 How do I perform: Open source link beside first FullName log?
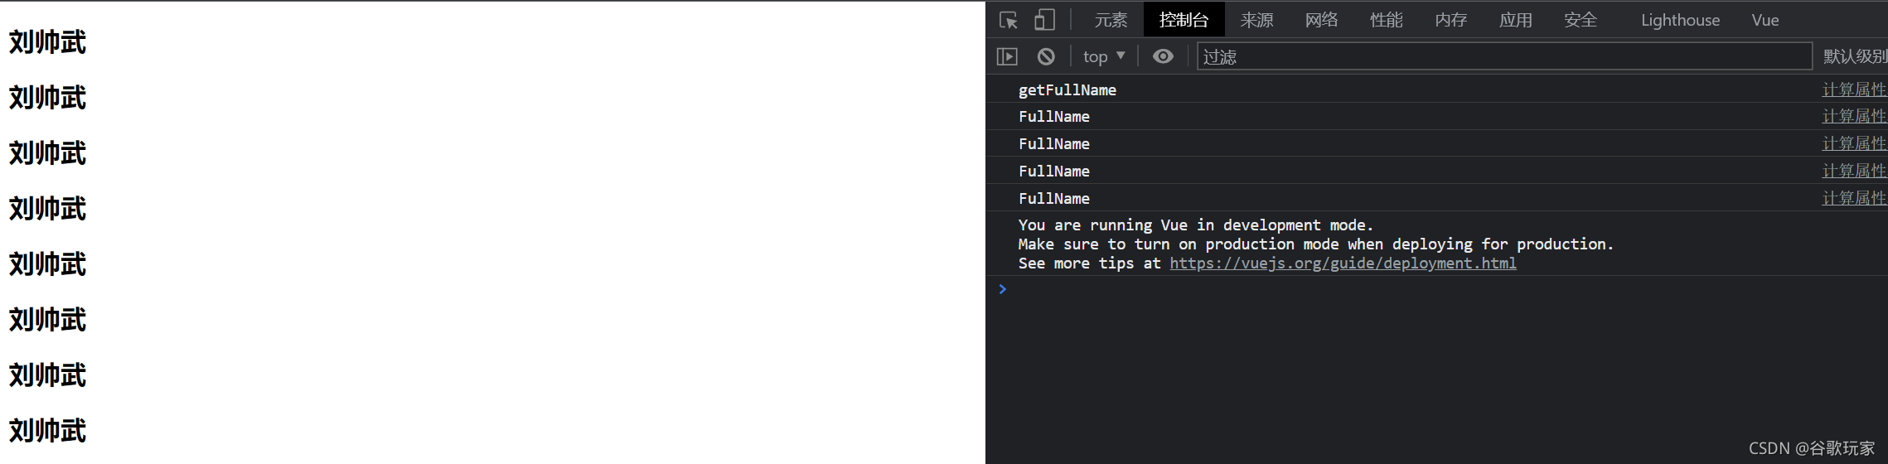[x=1854, y=116]
